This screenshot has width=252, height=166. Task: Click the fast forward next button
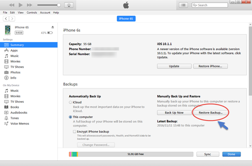tap(29, 5)
